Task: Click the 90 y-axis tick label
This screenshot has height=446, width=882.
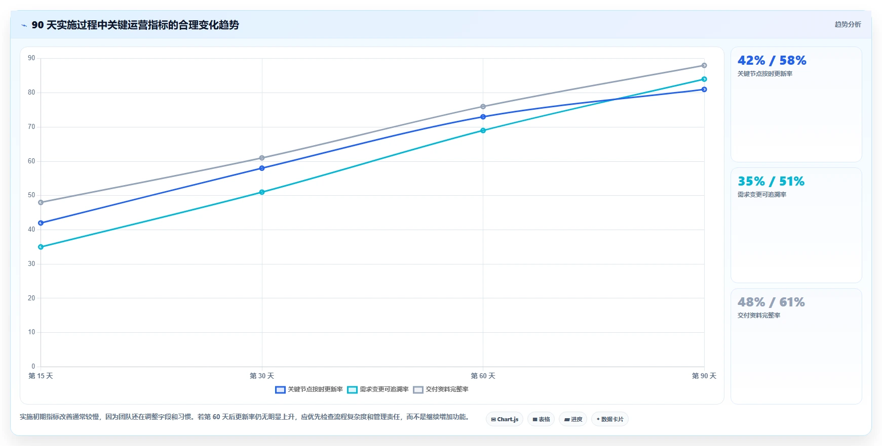Action: pyautogui.click(x=31, y=58)
